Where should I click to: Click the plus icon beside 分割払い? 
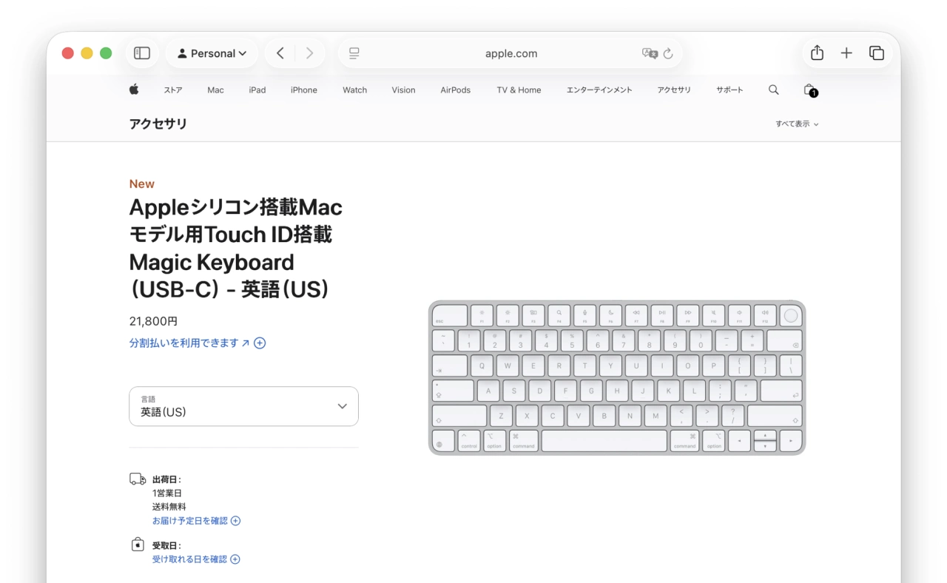tap(260, 343)
